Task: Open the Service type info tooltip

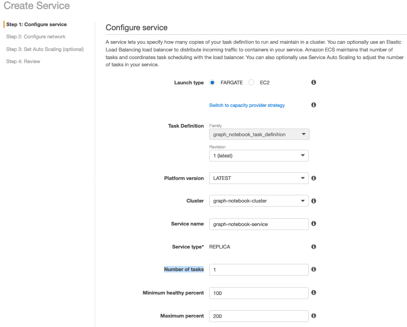Action: [314, 247]
